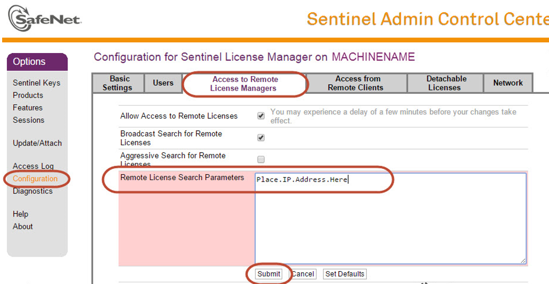Click the SafeNet logo
549x284 pixels.
44,19
